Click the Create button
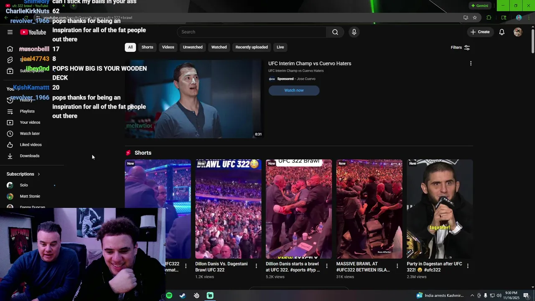The image size is (535, 301). (480, 32)
